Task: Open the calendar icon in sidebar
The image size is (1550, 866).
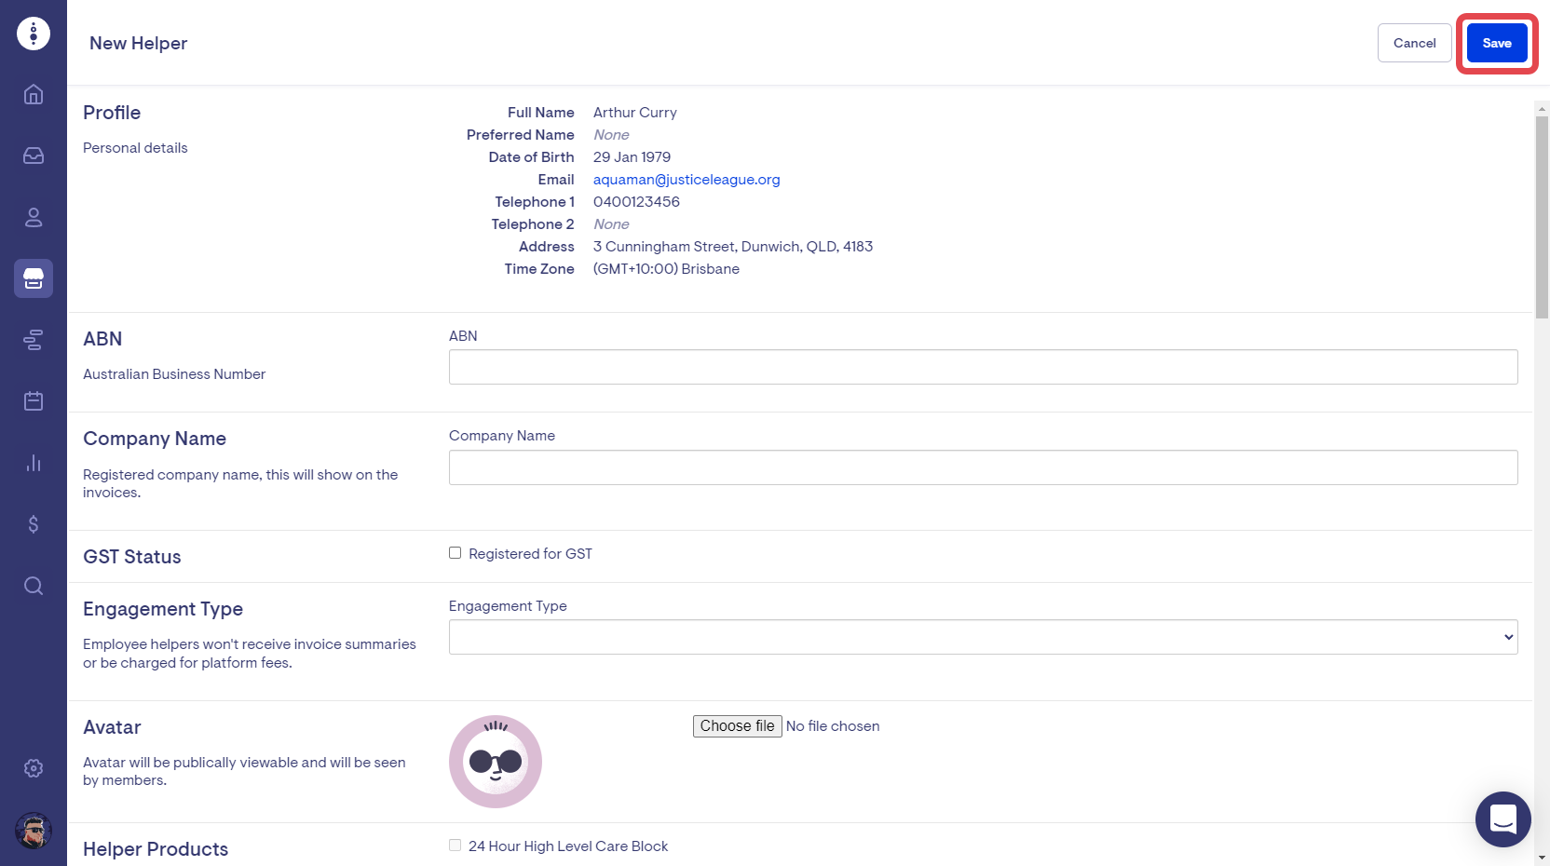Action: pos(34,401)
